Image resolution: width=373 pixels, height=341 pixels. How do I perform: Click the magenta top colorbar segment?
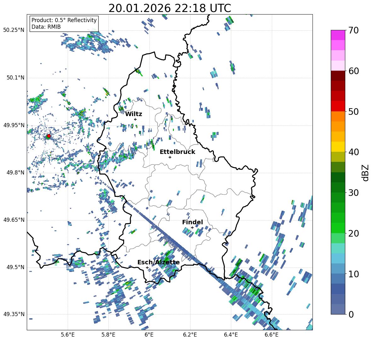(338, 35)
